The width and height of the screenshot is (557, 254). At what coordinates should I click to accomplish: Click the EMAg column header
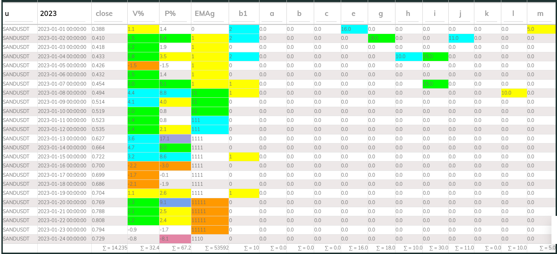tap(204, 14)
